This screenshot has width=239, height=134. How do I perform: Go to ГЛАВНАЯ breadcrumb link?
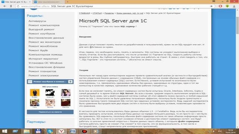(84, 13)
